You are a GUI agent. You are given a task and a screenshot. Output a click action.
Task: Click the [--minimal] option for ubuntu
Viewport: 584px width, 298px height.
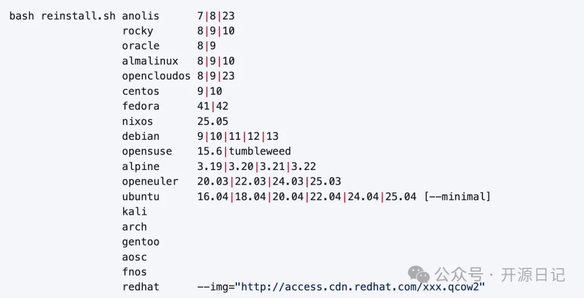457,197
